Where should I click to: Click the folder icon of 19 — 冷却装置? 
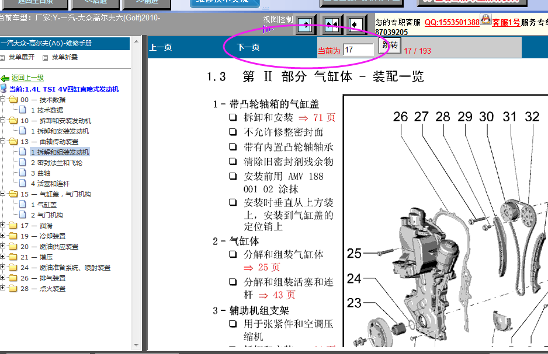coord(13,236)
